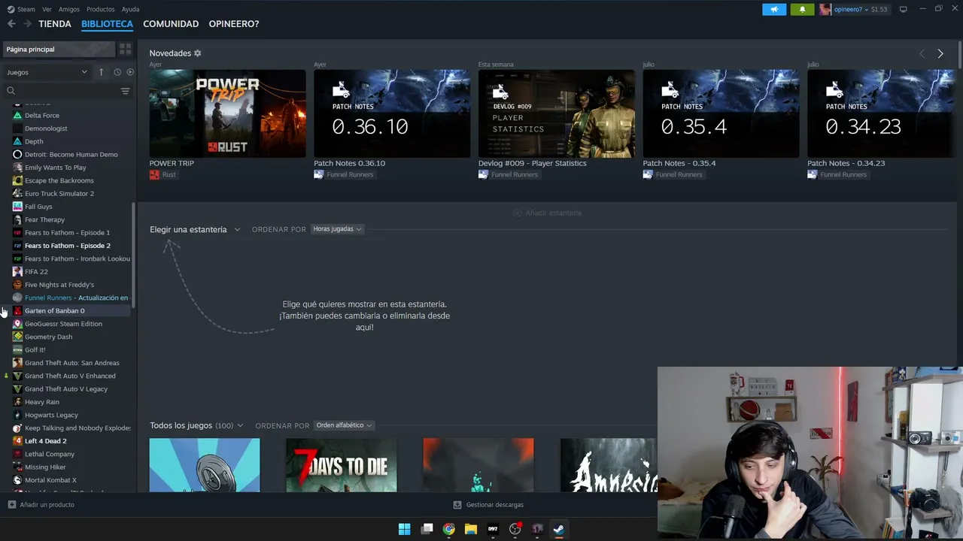Viewport: 963px width, 541px height.
Task: Open the OPINEERO? profile tab
Action: pos(234,24)
